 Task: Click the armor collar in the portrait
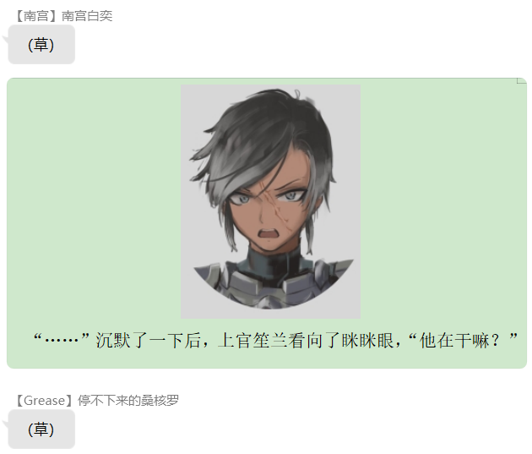point(271,278)
